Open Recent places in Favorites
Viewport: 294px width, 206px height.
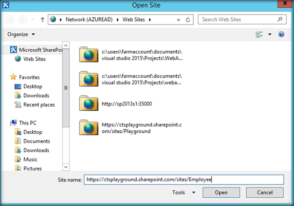tap(35, 104)
